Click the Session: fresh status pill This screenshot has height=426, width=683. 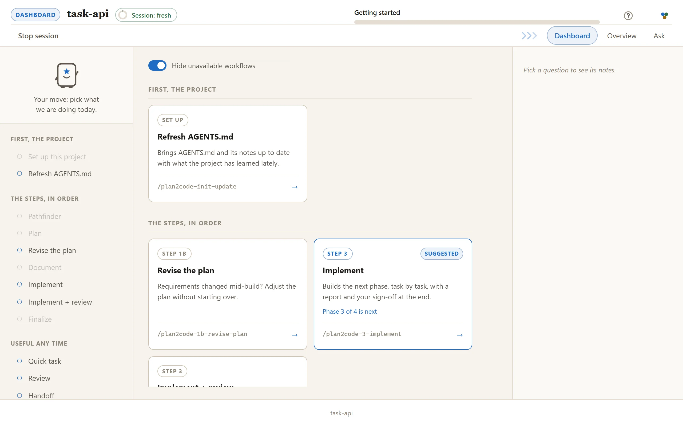(146, 15)
